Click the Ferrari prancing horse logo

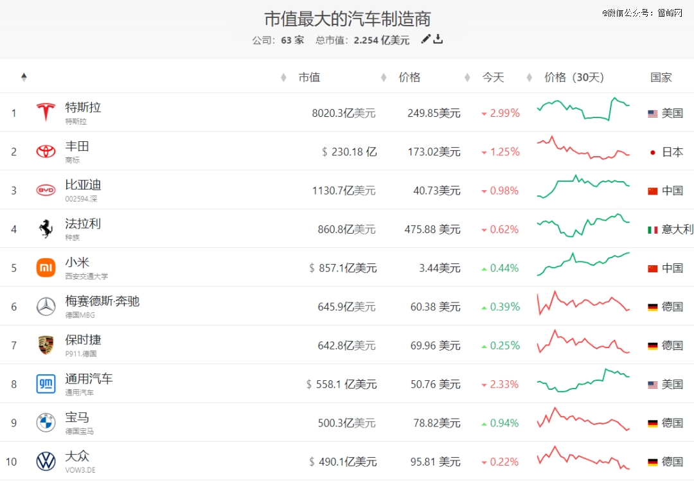tap(46, 229)
